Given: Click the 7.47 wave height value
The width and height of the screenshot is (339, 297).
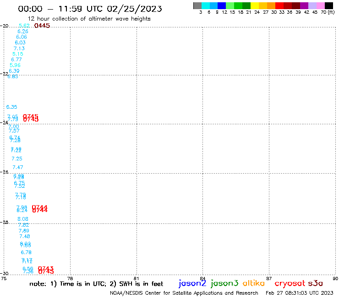Looking at the screenshot, I should pos(18,167).
